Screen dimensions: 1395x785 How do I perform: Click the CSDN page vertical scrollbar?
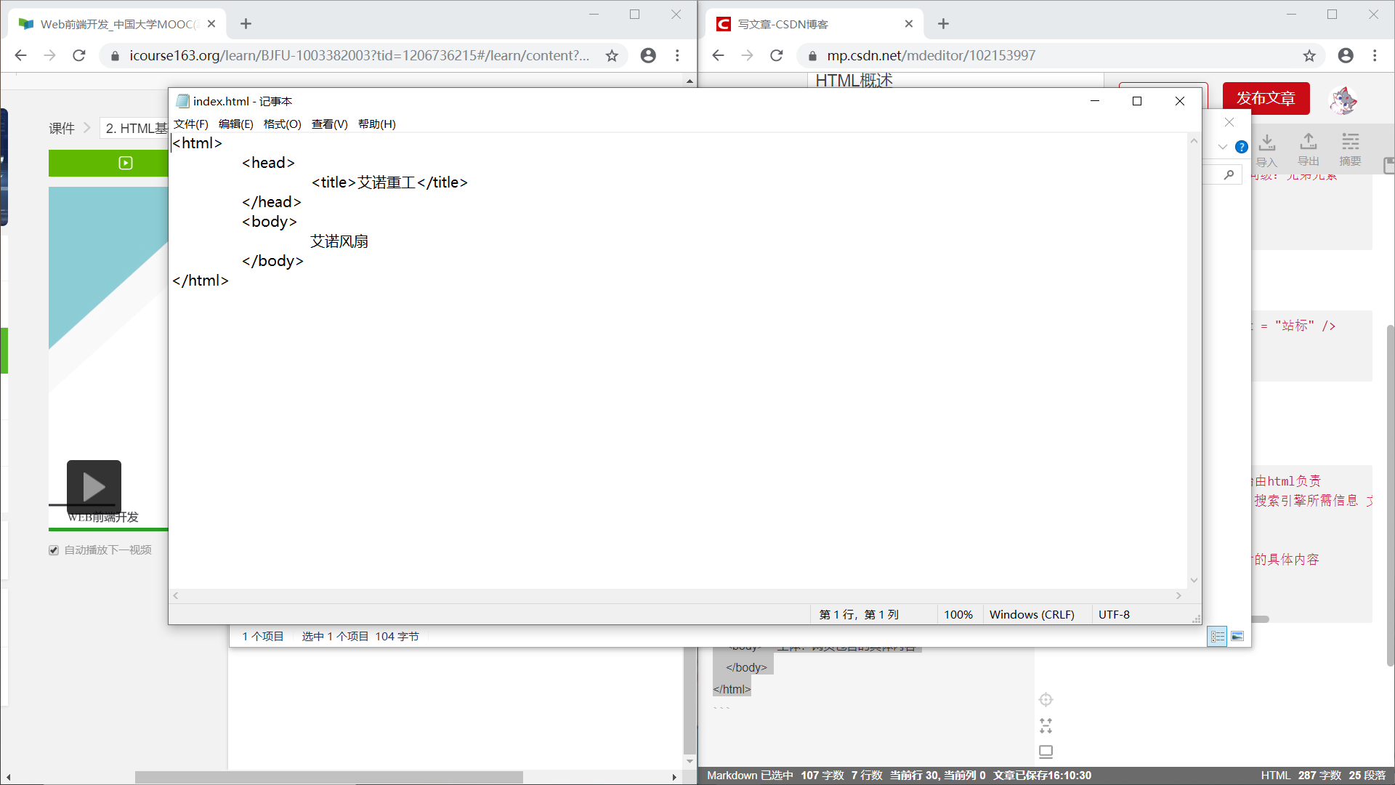pos(1390,494)
